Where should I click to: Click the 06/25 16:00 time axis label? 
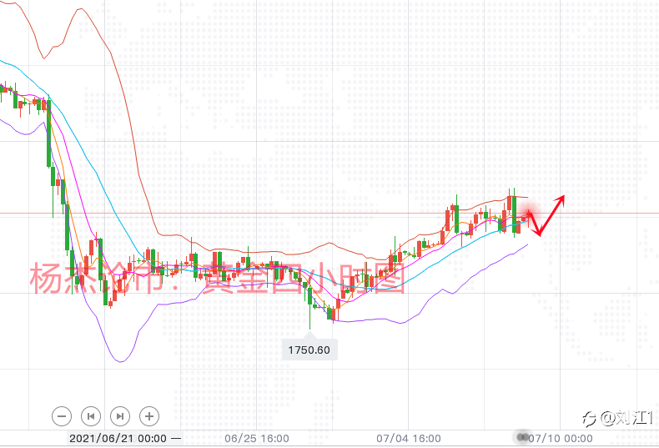pos(257,438)
